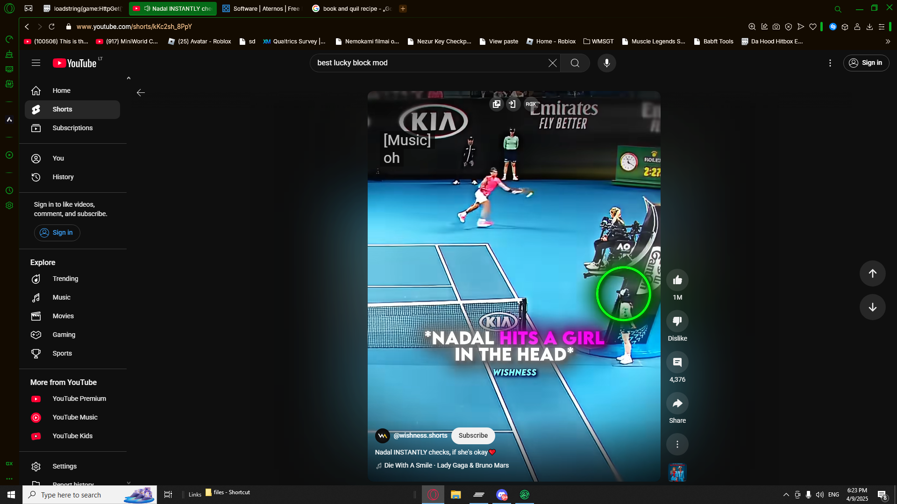Mute the Nadal tab via speaker icon
The image size is (897, 504).
147,8
